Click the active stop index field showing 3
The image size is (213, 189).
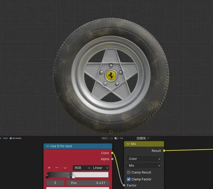(55, 183)
